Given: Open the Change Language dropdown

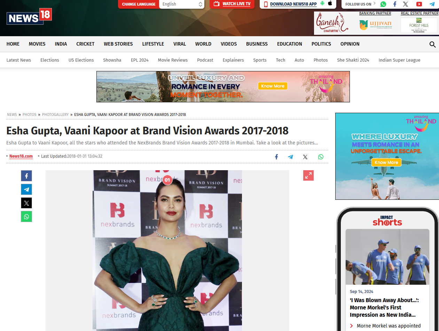Looking at the screenshot, I should click(182, 4).
